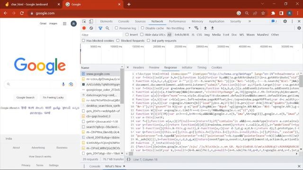
Task: Open DevTools main settings gear icon
Action: tap(285, 21)
